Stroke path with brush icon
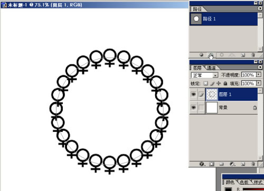This screenshot has width=264, height=191. [x=211, y=55]
